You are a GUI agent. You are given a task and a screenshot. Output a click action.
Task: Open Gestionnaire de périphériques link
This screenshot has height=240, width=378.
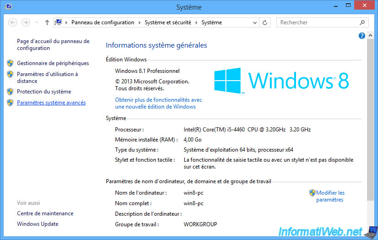click(x=53, y=63)
